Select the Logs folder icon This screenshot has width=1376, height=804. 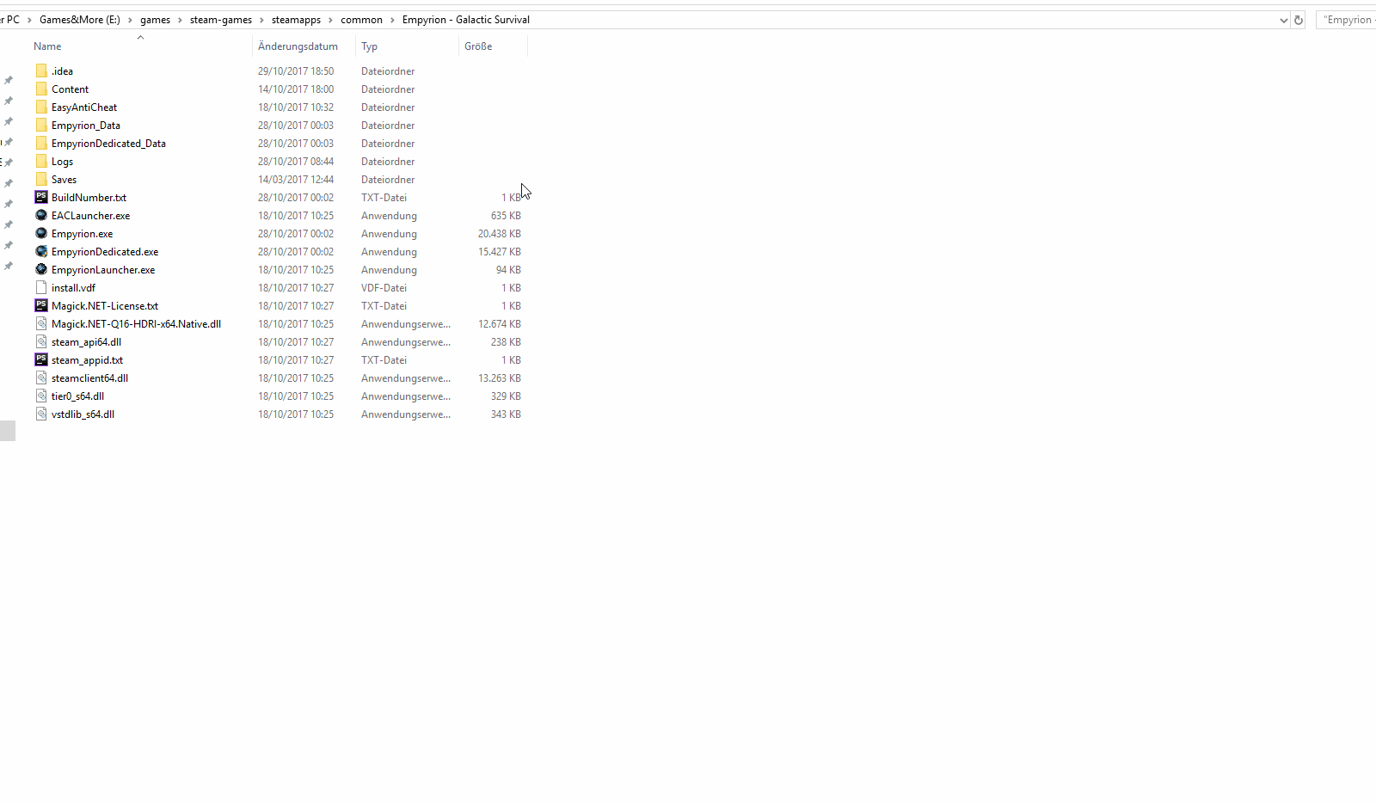coord(41,161)
